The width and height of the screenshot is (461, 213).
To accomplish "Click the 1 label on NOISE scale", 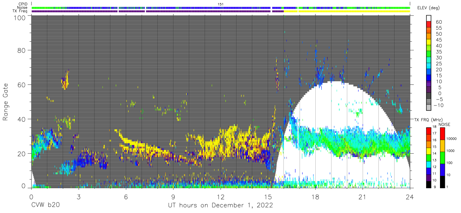I will (x=447, y=187).
